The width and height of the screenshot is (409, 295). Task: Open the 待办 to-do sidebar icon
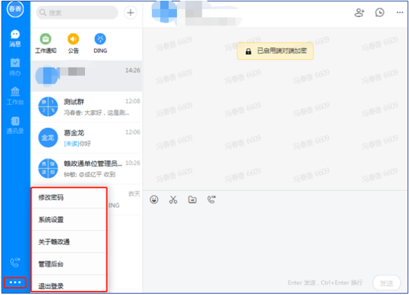point(15,67)
